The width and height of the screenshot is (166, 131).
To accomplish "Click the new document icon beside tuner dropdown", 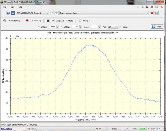I will point(52,13).
